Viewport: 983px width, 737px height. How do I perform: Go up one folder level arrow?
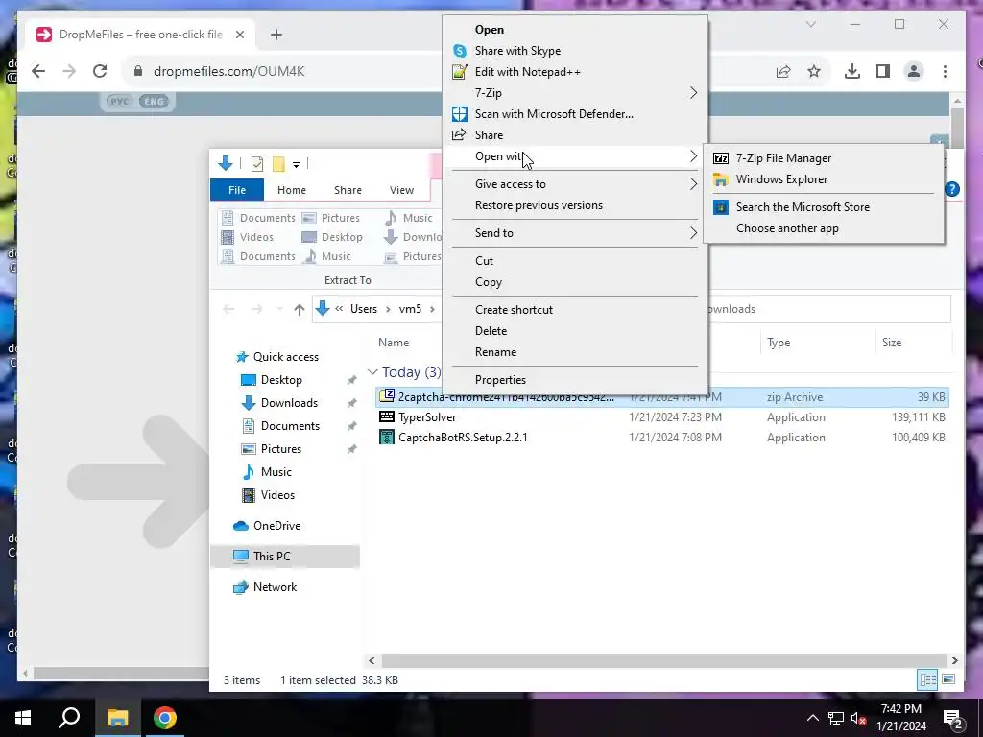pos(300,310)
